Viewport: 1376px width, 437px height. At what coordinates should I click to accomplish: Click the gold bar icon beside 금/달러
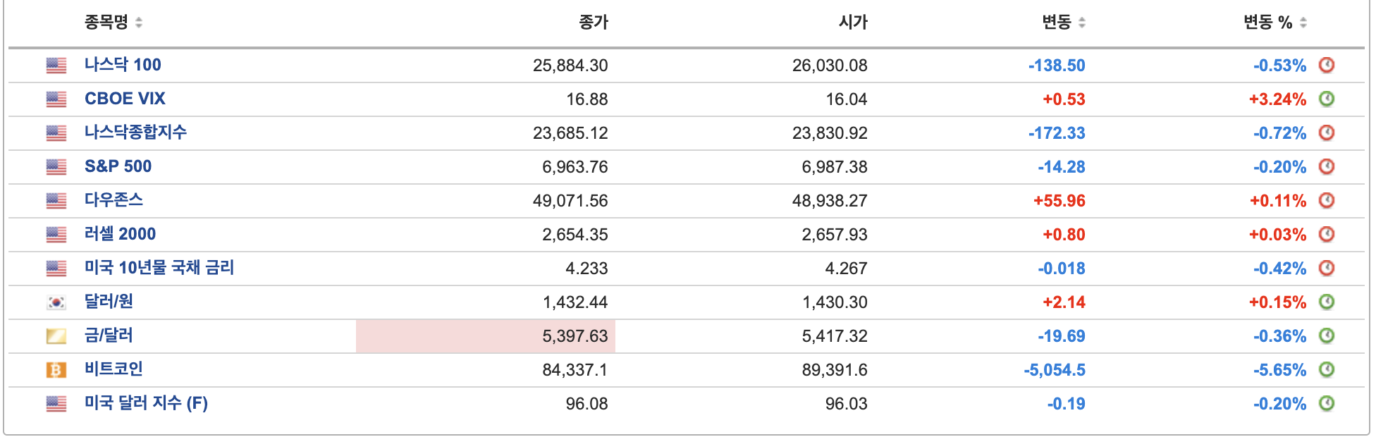[54, 336]
